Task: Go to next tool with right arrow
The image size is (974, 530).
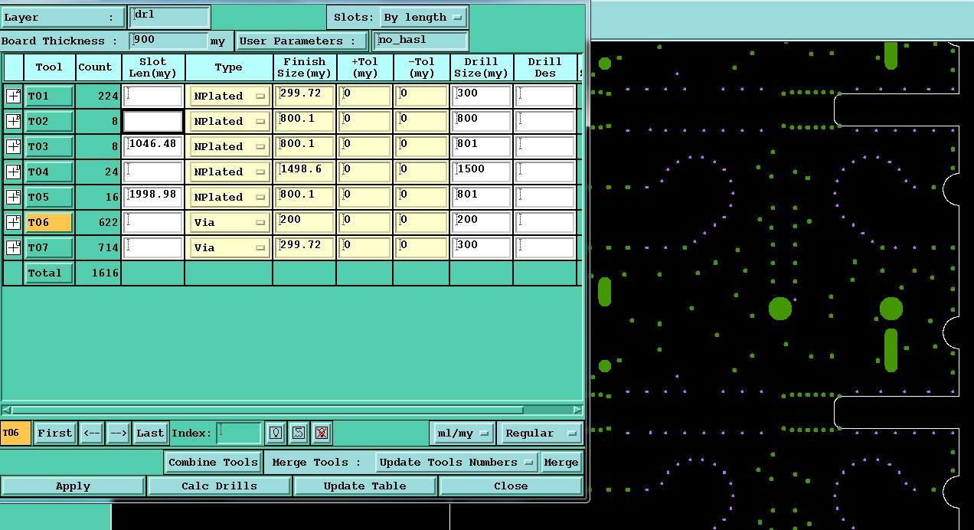Action: 118,433
